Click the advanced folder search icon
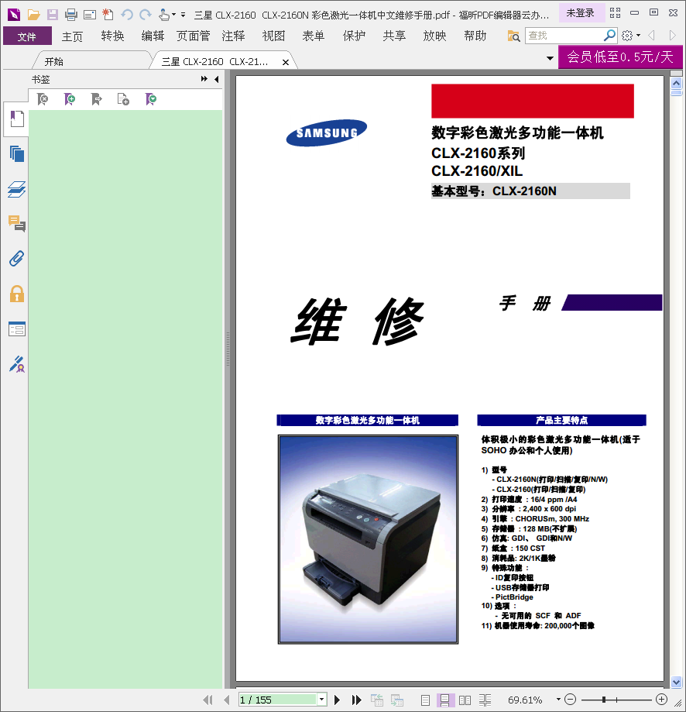The width and height of the screenshot is (686, 712). click(513, 36)
